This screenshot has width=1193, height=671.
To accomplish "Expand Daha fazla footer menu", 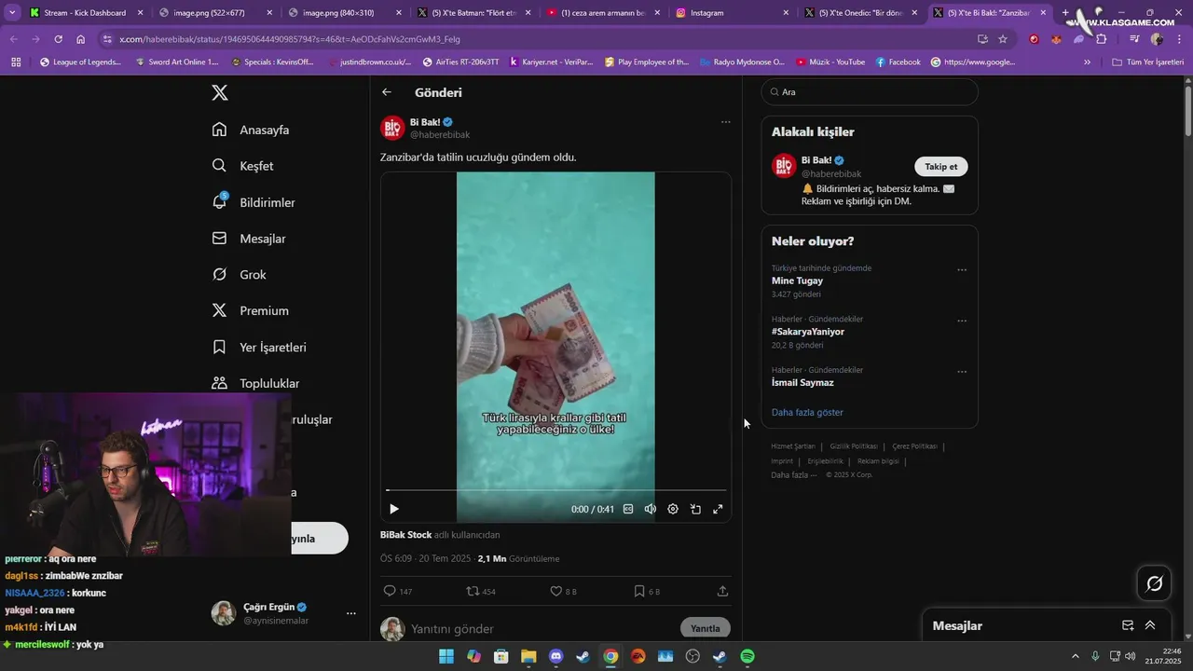I will 793,474.
